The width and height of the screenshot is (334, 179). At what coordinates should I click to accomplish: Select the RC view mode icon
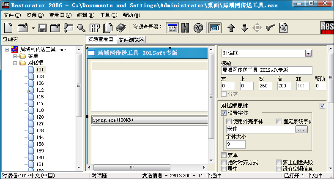pyautogui.click(x=198, y=28)
